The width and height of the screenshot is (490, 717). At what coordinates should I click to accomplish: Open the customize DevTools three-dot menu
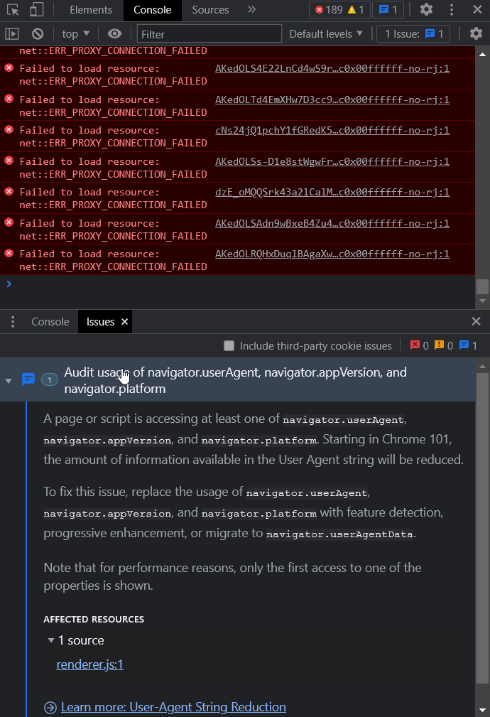(452, 10)
